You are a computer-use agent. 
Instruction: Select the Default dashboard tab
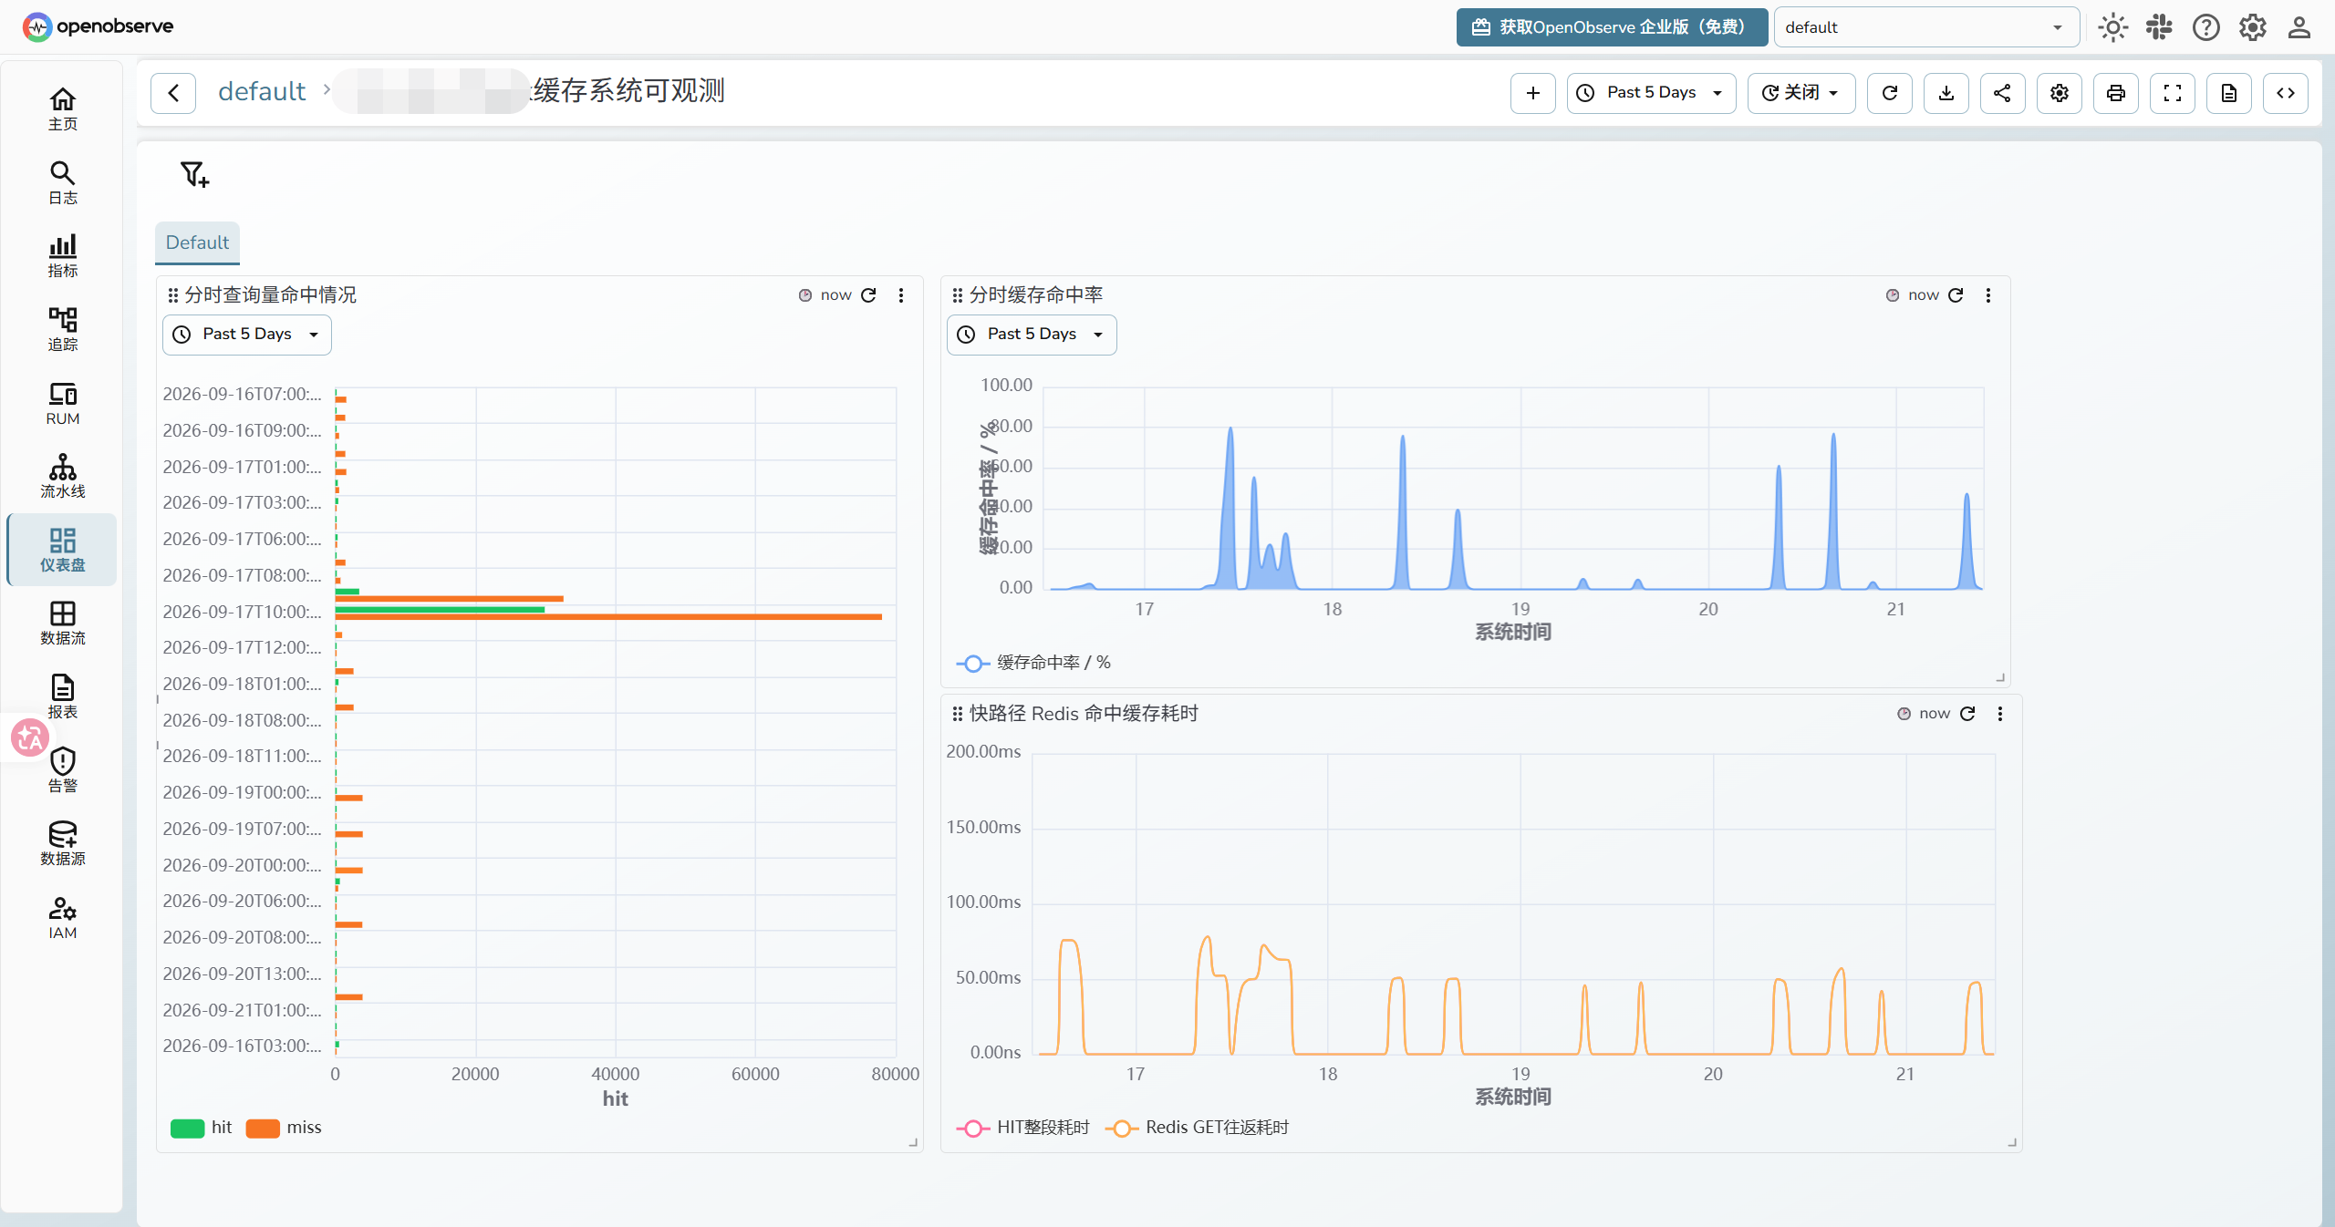pos(197,242)
